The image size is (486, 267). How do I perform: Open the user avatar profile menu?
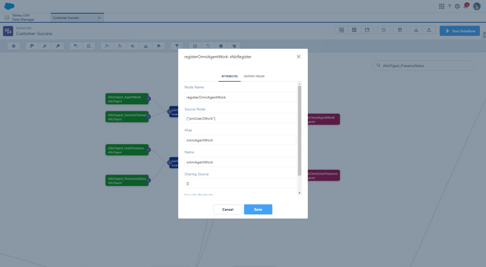tap(476, 6)
